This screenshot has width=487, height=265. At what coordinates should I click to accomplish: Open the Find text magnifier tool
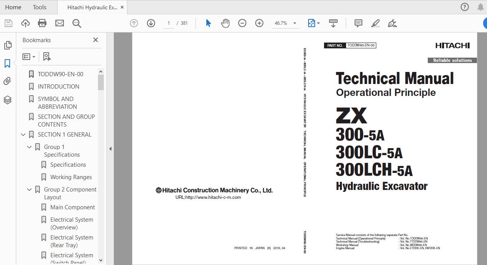coord(77,23)
